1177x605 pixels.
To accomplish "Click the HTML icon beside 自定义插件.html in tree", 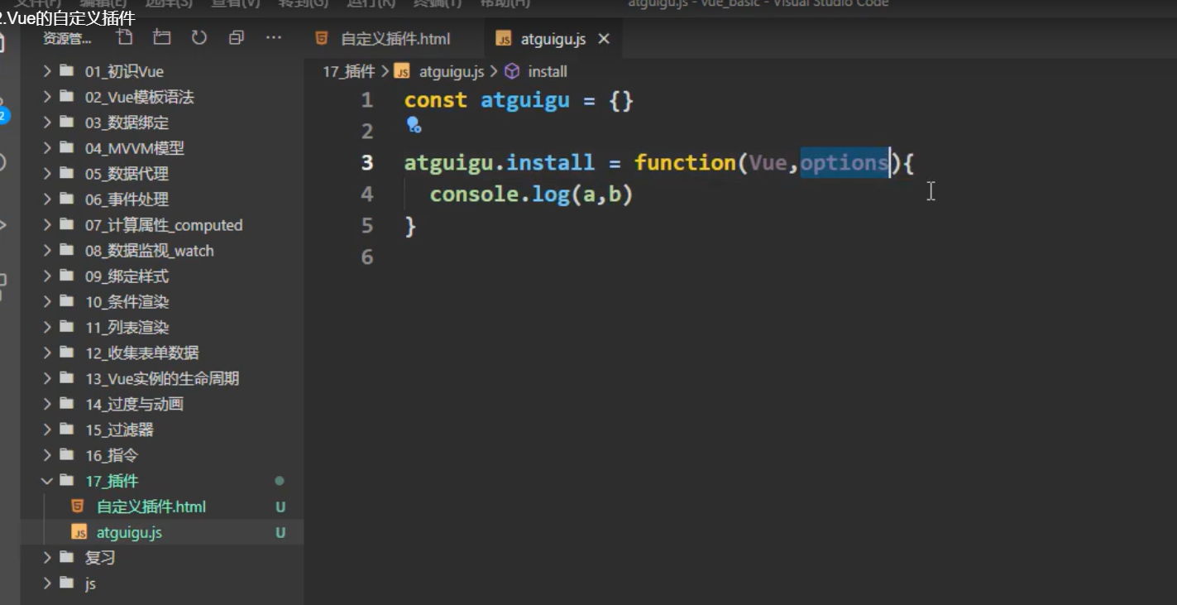I will click(78, 506).
